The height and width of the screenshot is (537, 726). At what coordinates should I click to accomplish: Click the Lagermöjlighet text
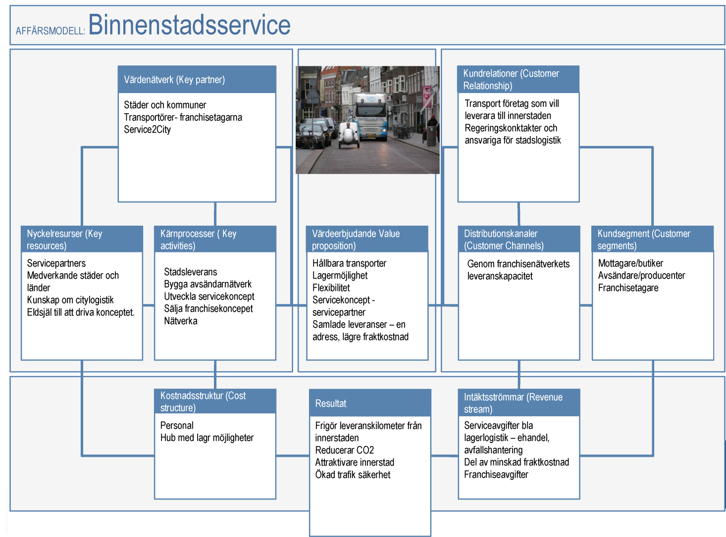coord(340,276)
